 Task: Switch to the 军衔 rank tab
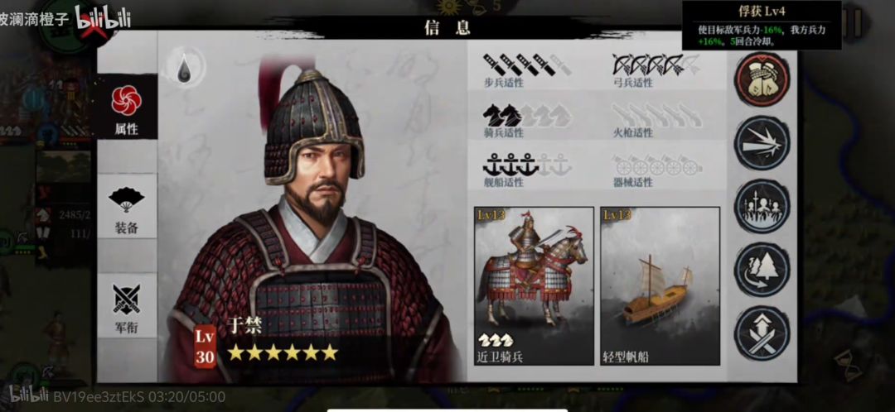126,305
